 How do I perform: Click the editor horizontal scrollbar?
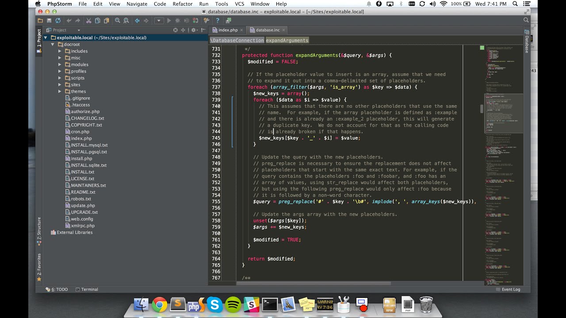(x=314, y=284)
